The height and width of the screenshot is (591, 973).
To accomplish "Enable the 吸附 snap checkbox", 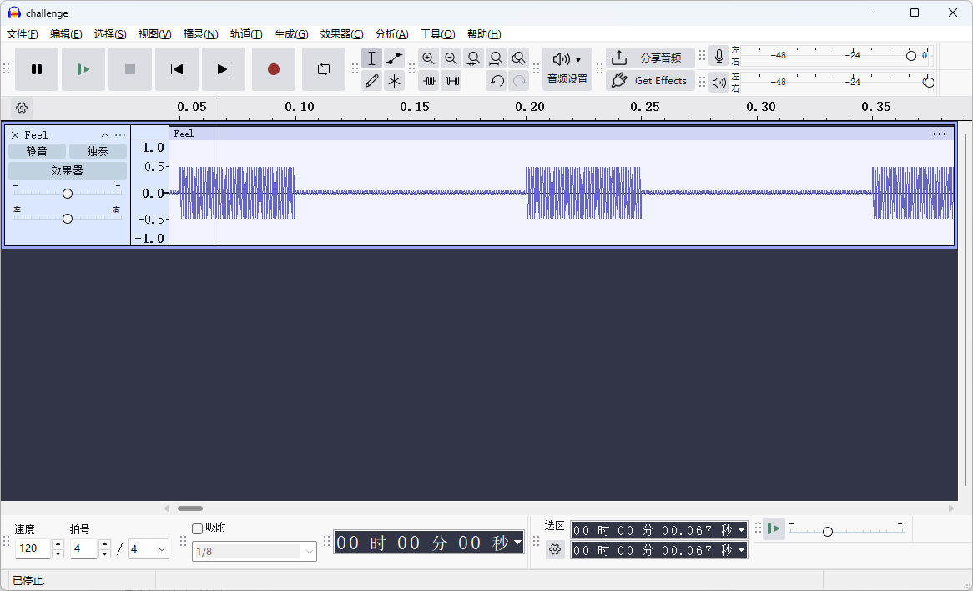I will (x=198, y=528).
